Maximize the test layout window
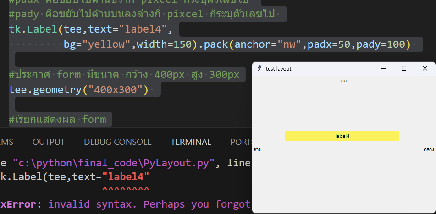 [404, 68]
